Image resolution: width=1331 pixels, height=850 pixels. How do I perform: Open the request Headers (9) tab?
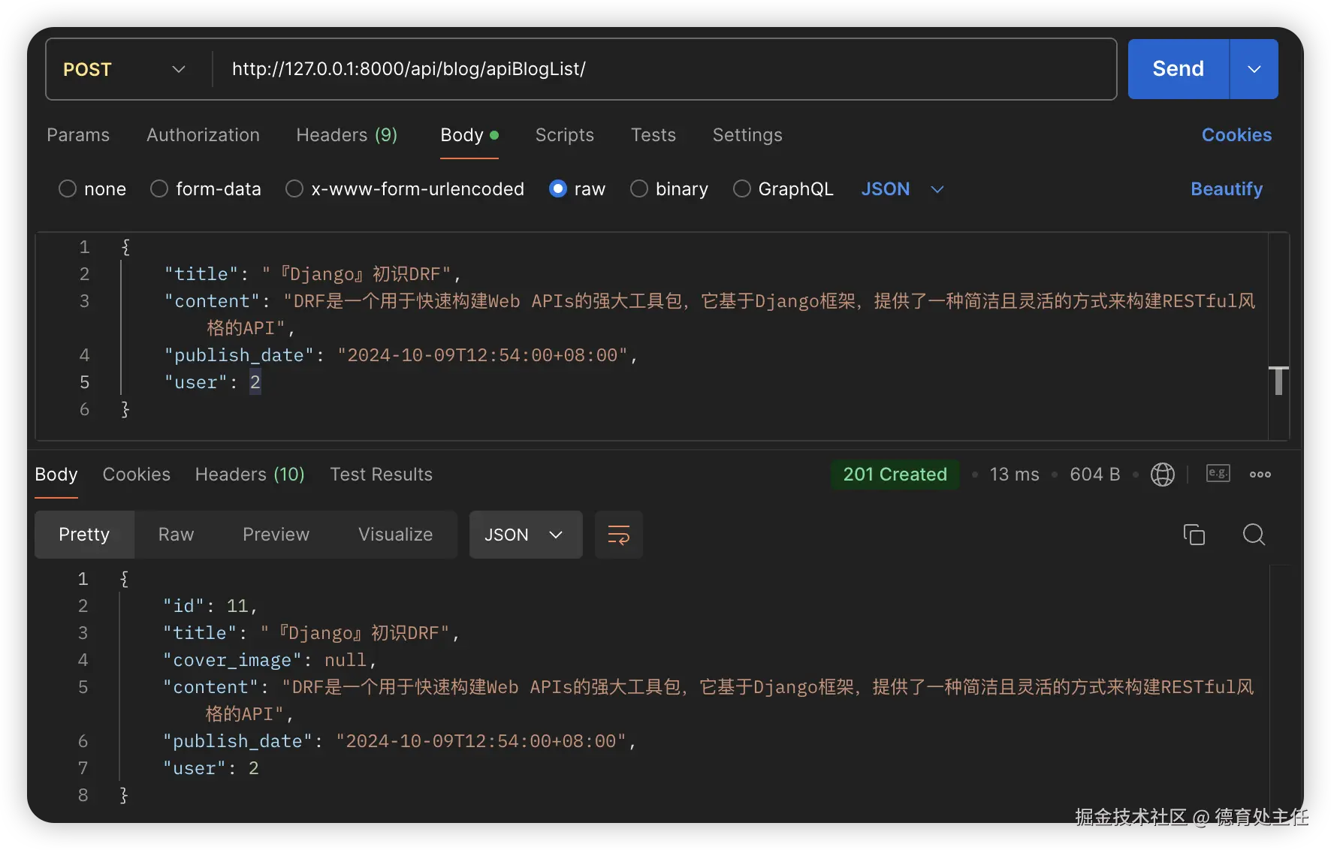pyautogui.click(x=347, y=135)
